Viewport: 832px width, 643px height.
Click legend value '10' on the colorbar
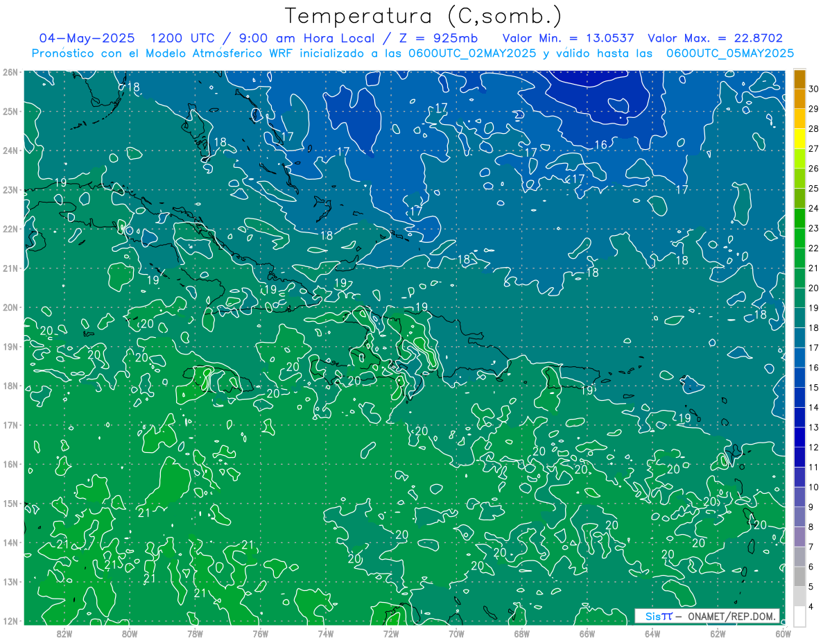[x=814, y=487]
